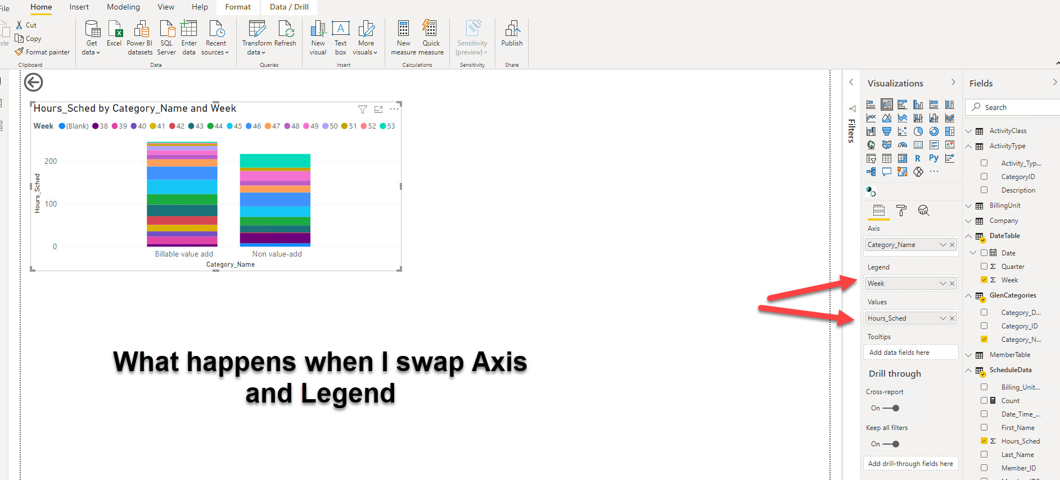This screenshot has height=480, width=1060.
Task: Turn off the Cross-report toggle
Action: coord(891,408)
